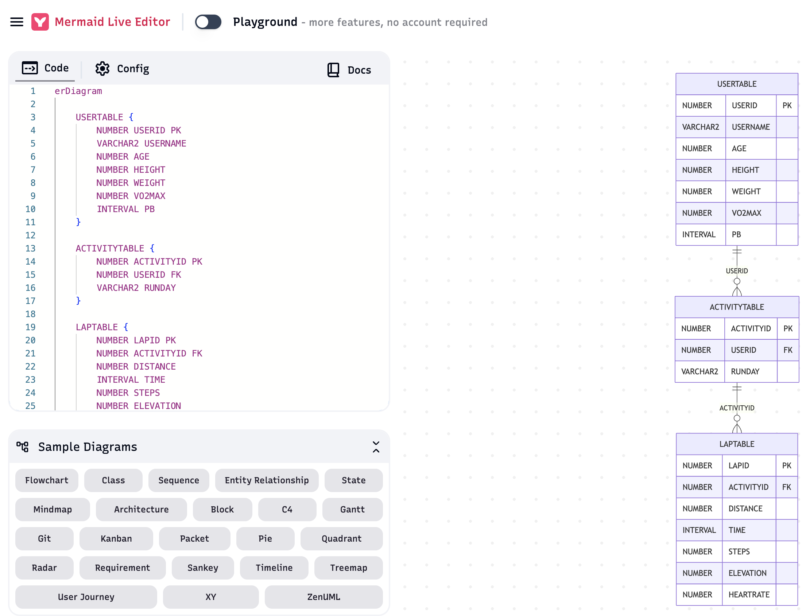Click the Sample Diagrams tree icon
This screenshot has height=616, width=806.
point(22,447)
